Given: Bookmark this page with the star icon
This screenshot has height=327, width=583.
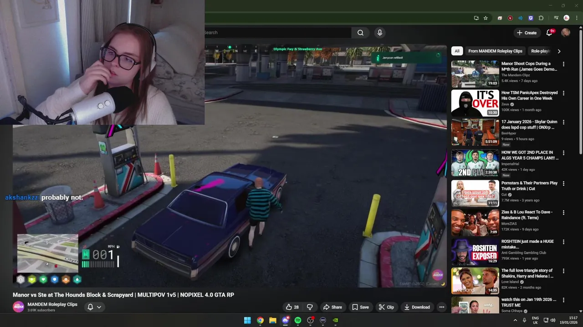Looking at the screenshot, I should pos(486,18).
